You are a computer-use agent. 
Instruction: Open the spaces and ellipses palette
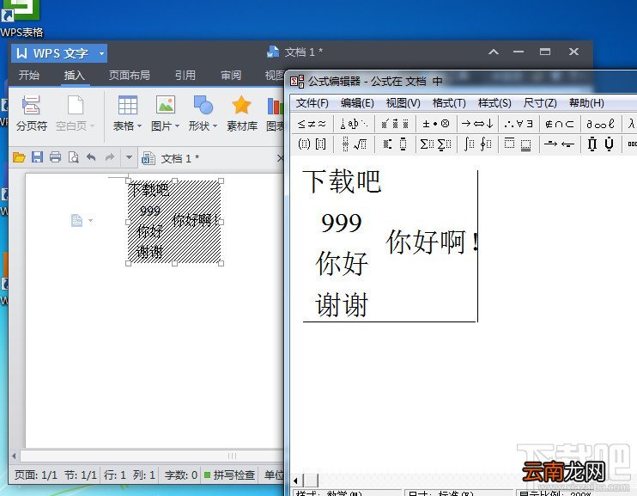coord(355,124)
